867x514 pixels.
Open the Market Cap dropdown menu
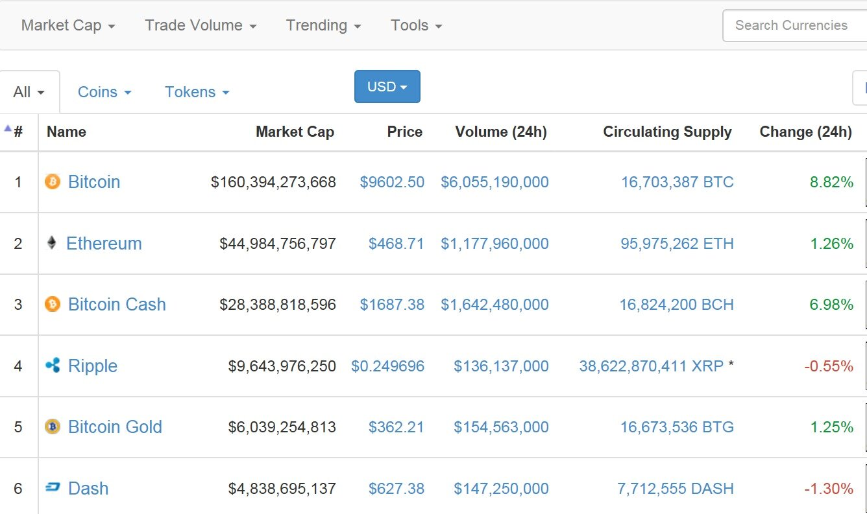click(x=68, y=25)
